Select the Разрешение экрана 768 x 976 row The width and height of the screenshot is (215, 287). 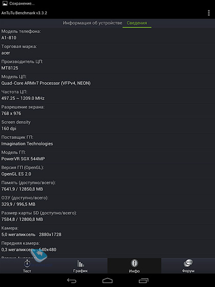[107, 111]
